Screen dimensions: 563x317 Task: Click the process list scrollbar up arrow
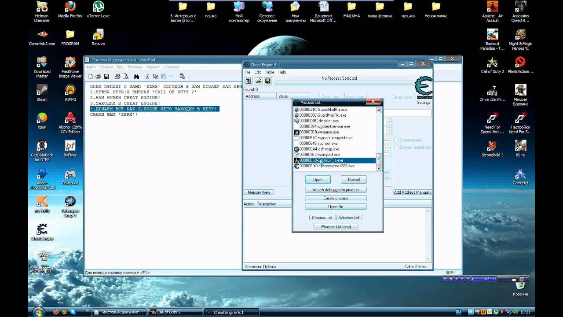[x=378, y=110]
